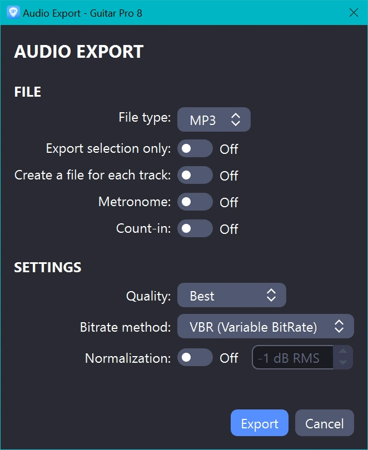Expand the Quality dropdown set to Best
The width and height of the screenshot is (368, 450).
(x=231, y=296)
